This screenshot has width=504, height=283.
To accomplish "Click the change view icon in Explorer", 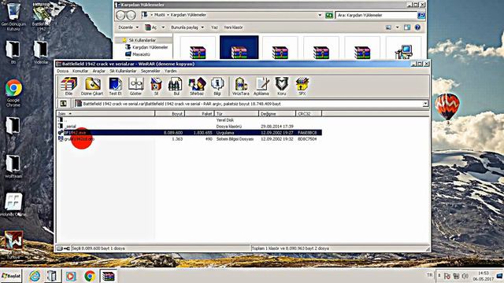I will point(388,28).
